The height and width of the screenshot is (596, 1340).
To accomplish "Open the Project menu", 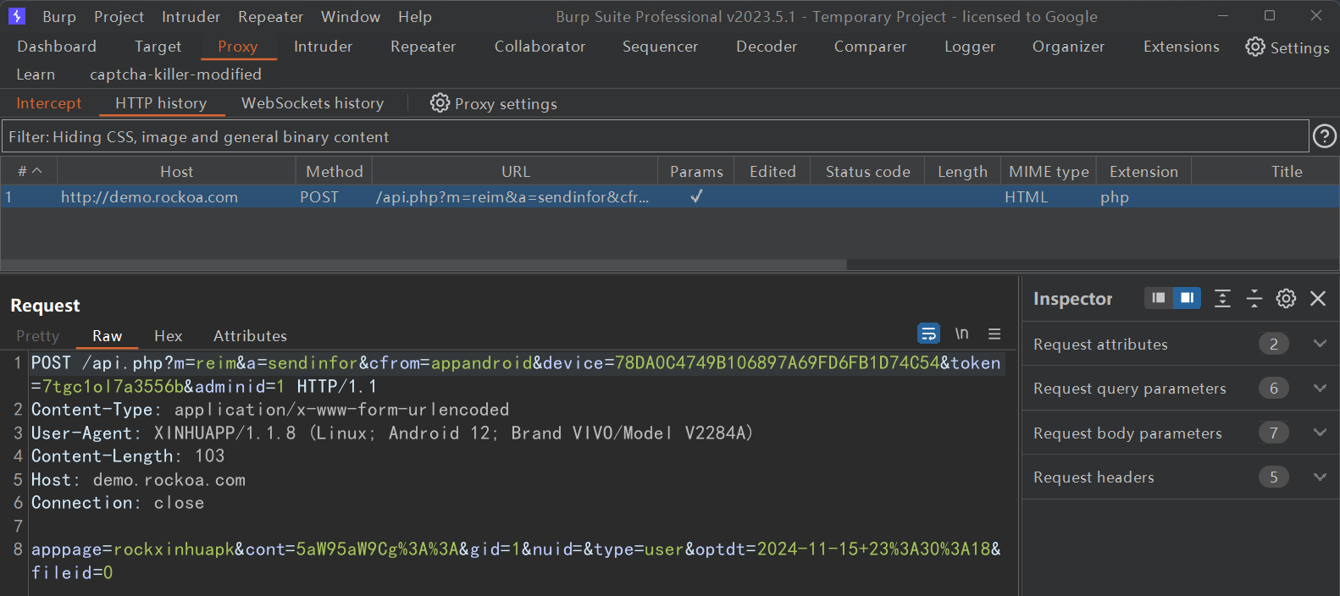I will point(119,17).
